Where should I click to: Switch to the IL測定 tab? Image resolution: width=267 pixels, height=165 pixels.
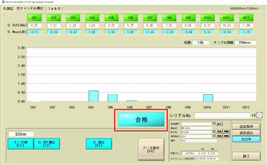coord(8,8)
